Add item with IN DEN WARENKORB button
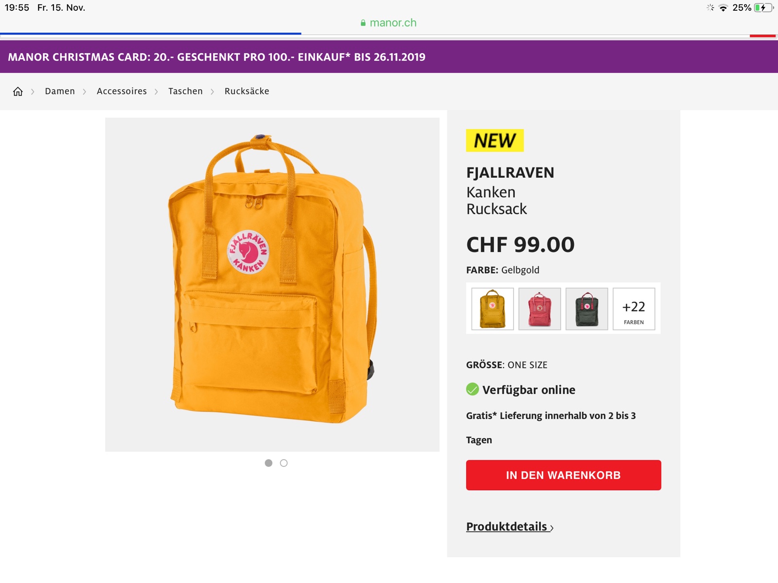This screenshot has width=778, height=583. [x=564, y=475]
